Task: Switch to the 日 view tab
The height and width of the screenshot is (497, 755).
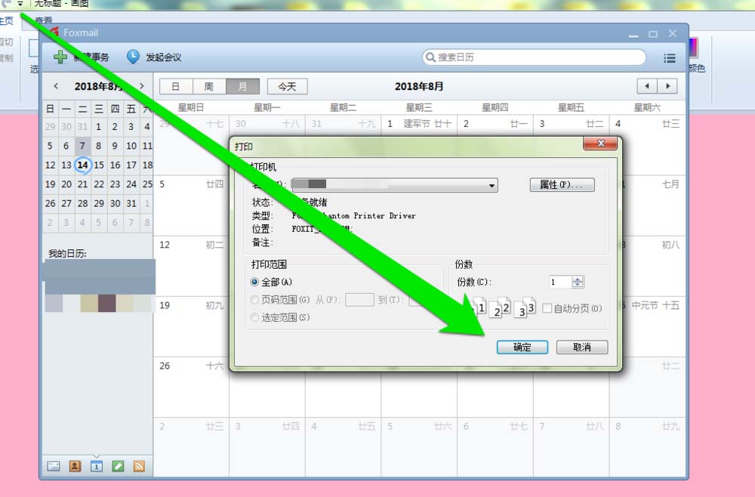Action: click(x=176, y=86)
